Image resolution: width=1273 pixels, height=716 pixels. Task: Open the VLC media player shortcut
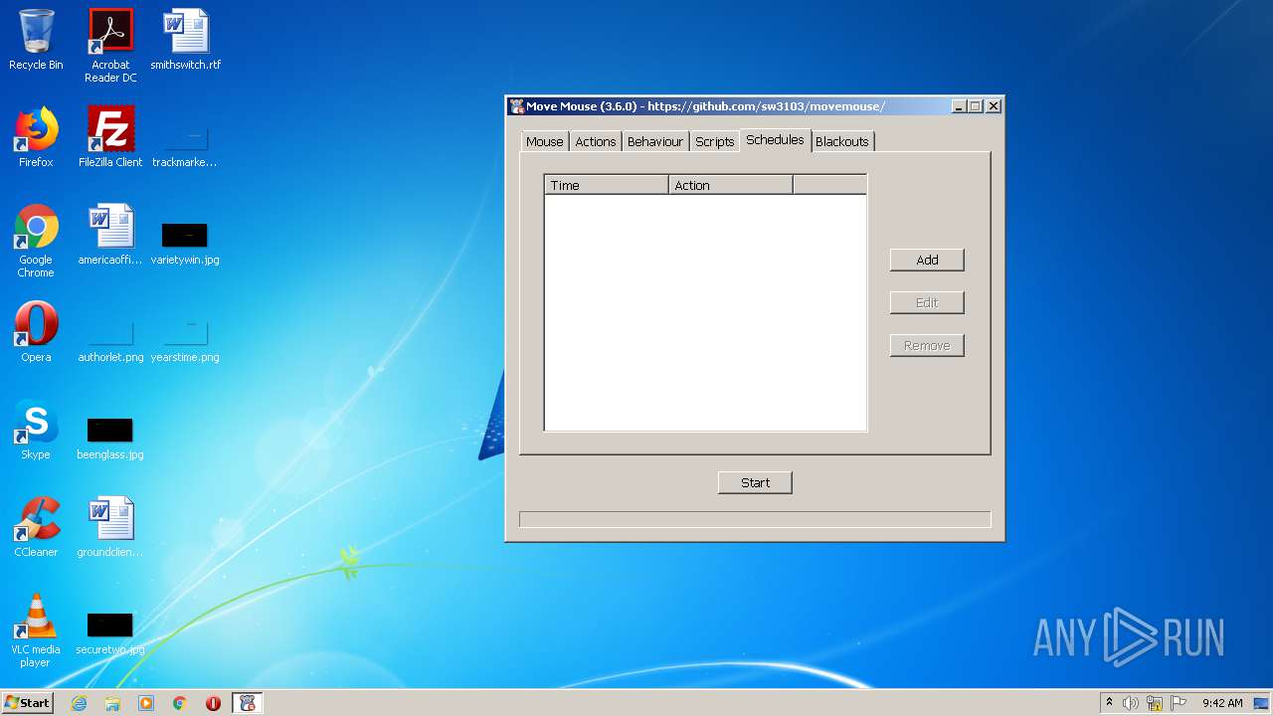tap(36, 630)
